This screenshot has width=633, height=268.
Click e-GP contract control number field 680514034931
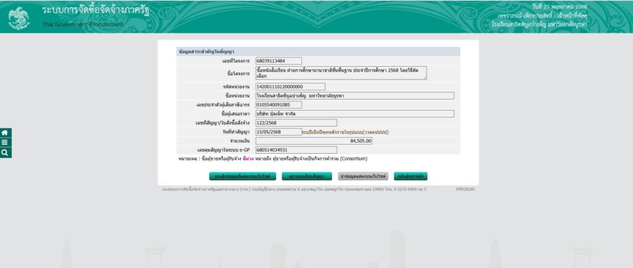point(295,149)
